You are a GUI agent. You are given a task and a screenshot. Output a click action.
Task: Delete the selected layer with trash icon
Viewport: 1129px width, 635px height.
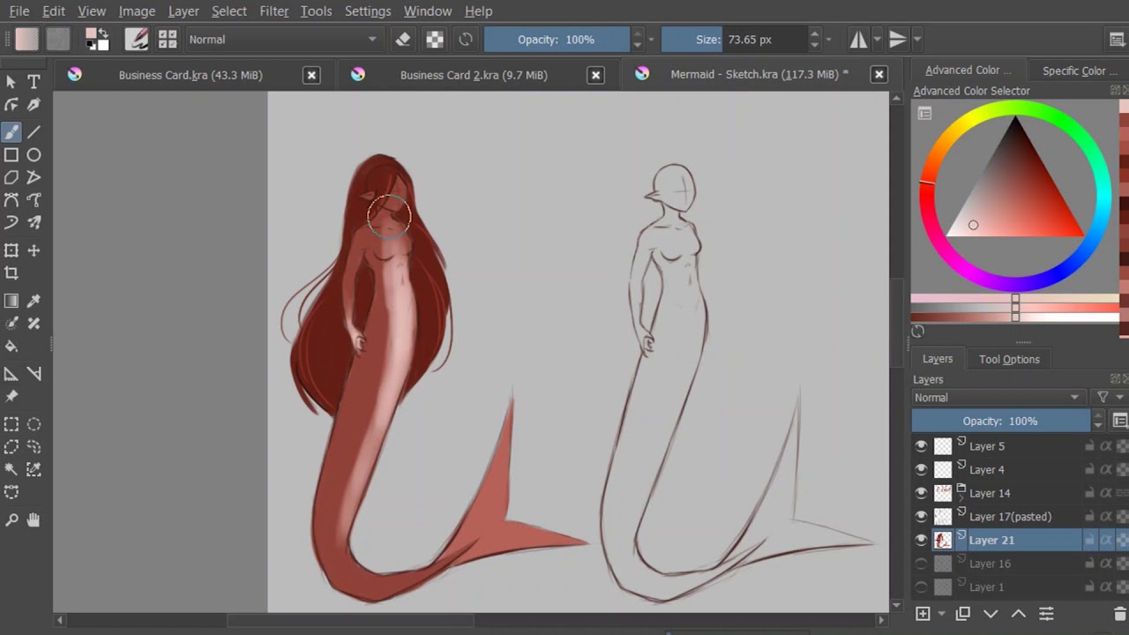point(1120,614)
